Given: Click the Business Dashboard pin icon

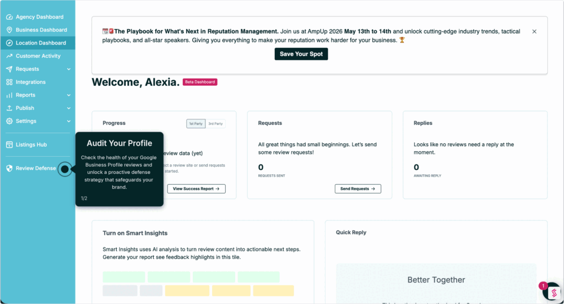Looking at the screenshot, I should point(9,30).
